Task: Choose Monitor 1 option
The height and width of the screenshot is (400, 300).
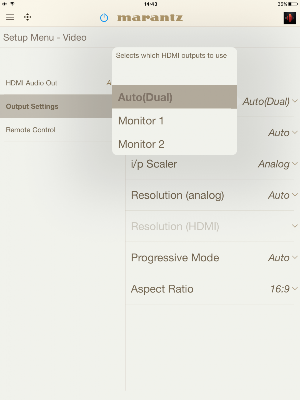Action: click(174, 120)
